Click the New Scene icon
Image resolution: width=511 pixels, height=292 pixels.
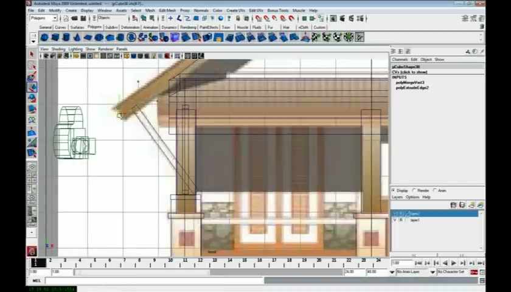click(66, 18)
